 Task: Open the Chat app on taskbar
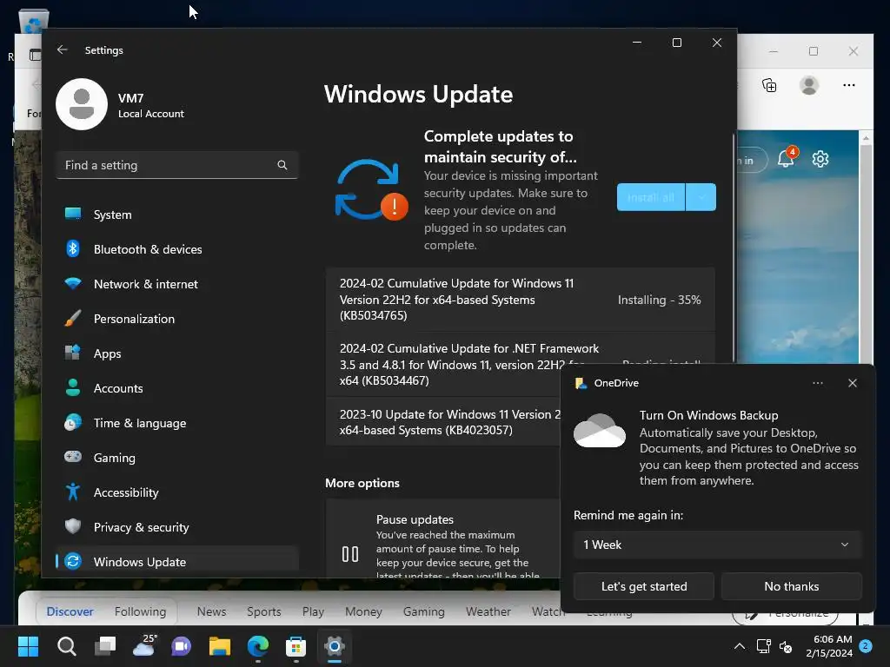(x=182, y=646)
